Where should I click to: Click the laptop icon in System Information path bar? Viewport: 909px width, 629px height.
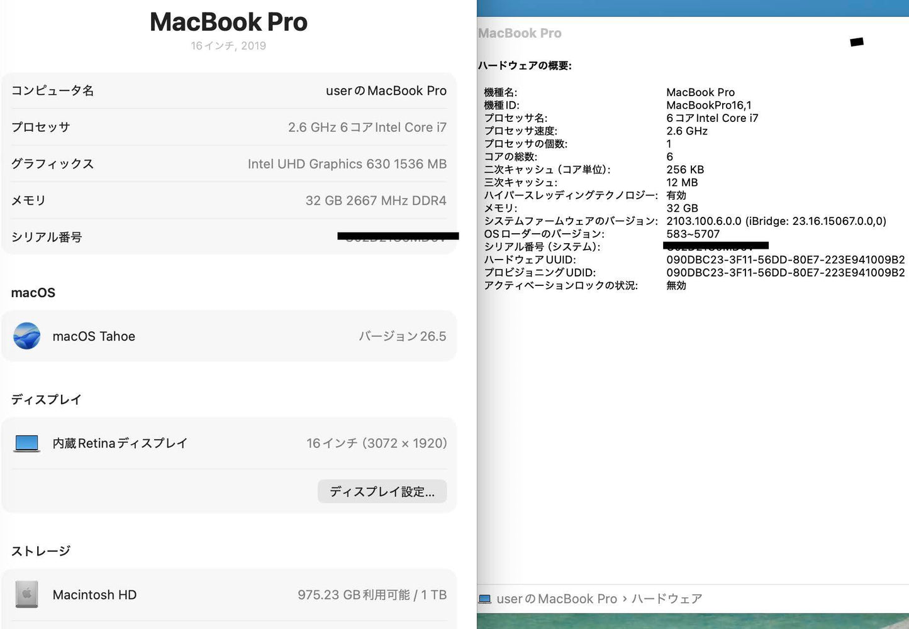485,599
